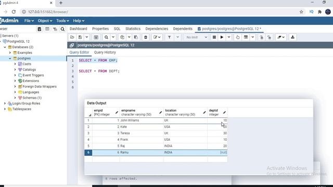
Task: Open the Execute options dropdown arrow
Action: (x=229, y=37)
